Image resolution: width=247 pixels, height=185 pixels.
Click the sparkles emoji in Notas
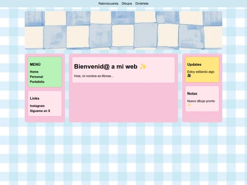coord(189,105)
